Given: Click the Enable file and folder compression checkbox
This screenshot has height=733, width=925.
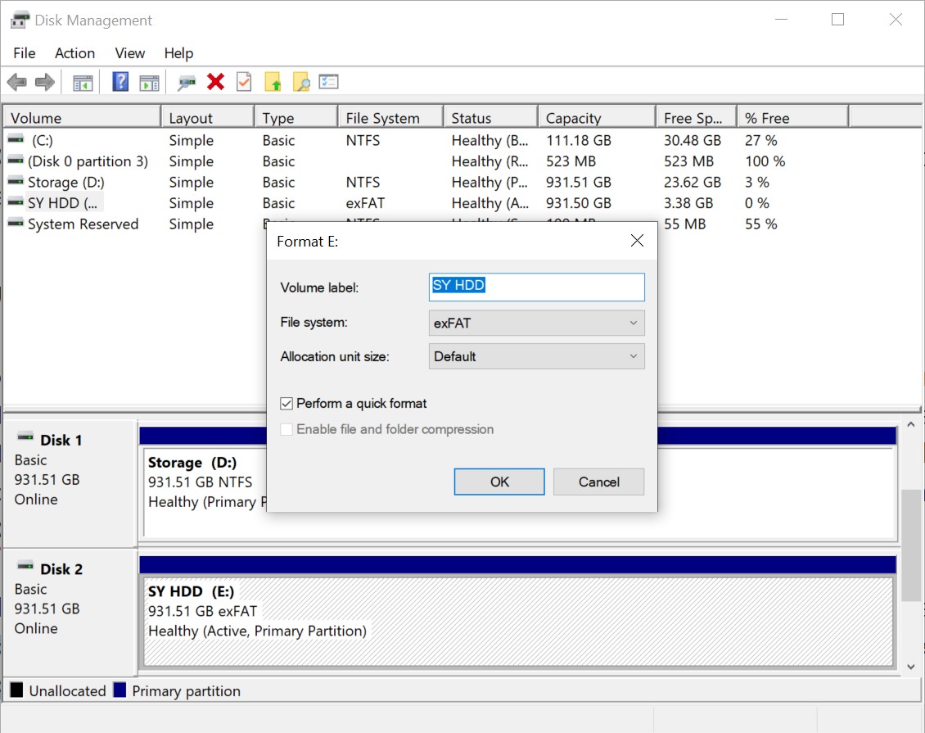Looking at the screenshot, I should 287,429.
